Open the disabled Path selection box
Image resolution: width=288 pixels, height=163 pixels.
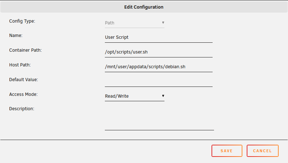pos(135,23)
